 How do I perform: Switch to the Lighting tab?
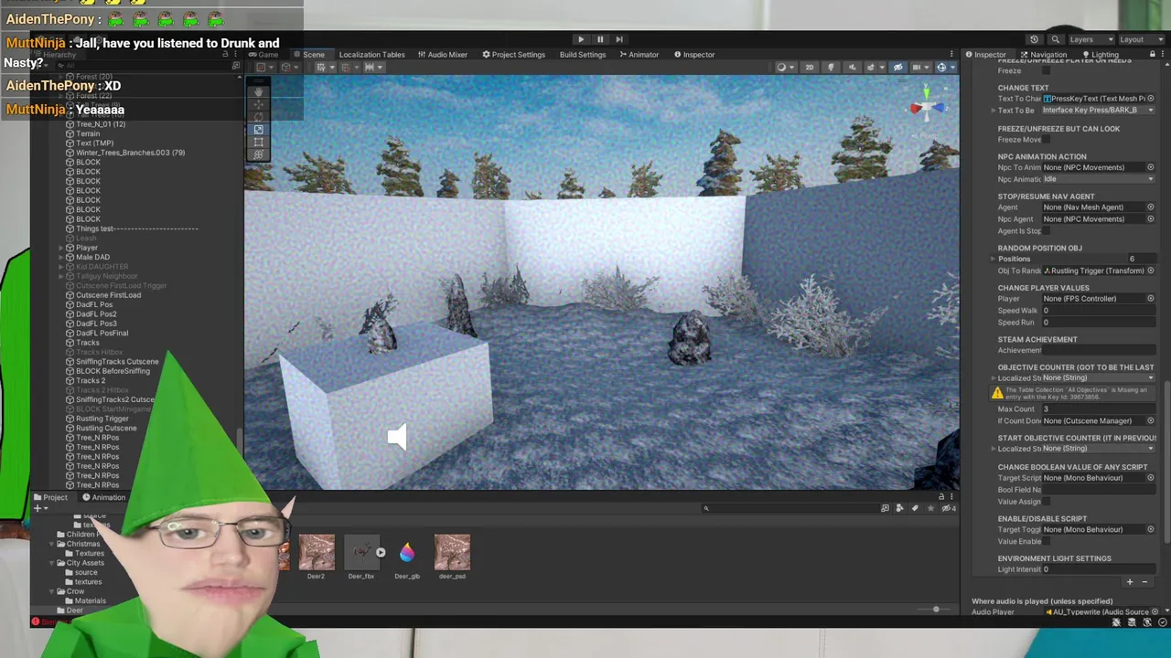click(1100, 55)
